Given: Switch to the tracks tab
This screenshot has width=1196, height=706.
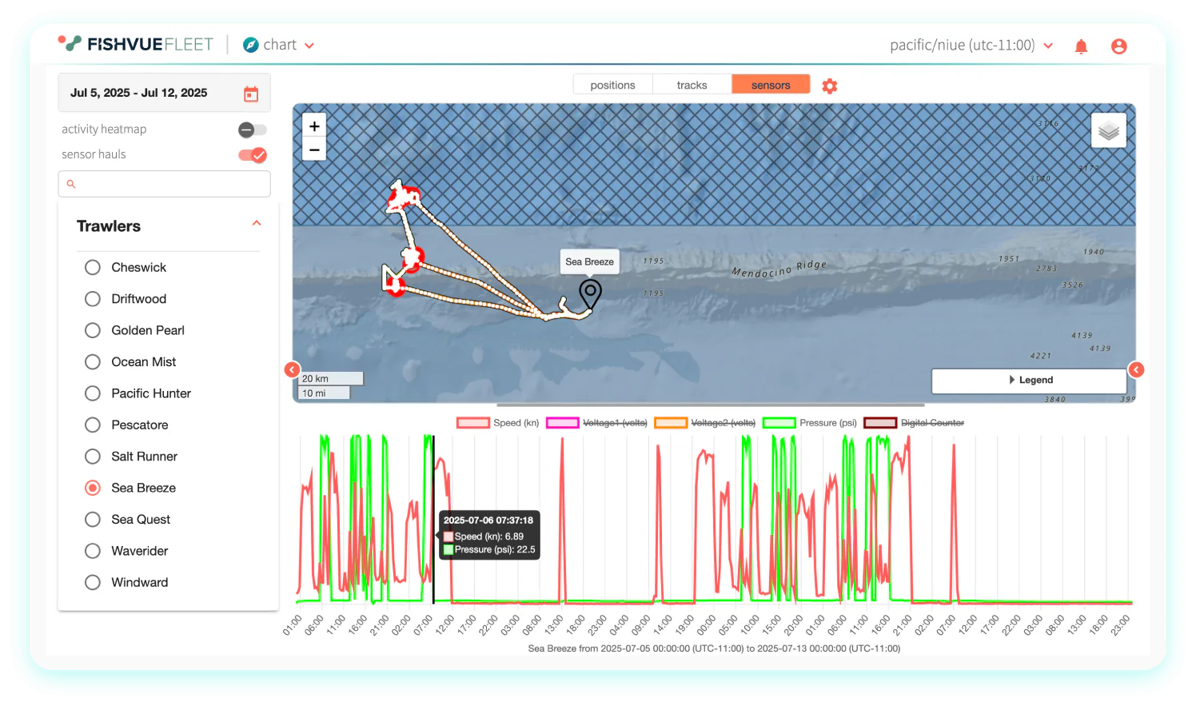Looking at the screenshot, I should pyautogui.click(x=692, y=85).
